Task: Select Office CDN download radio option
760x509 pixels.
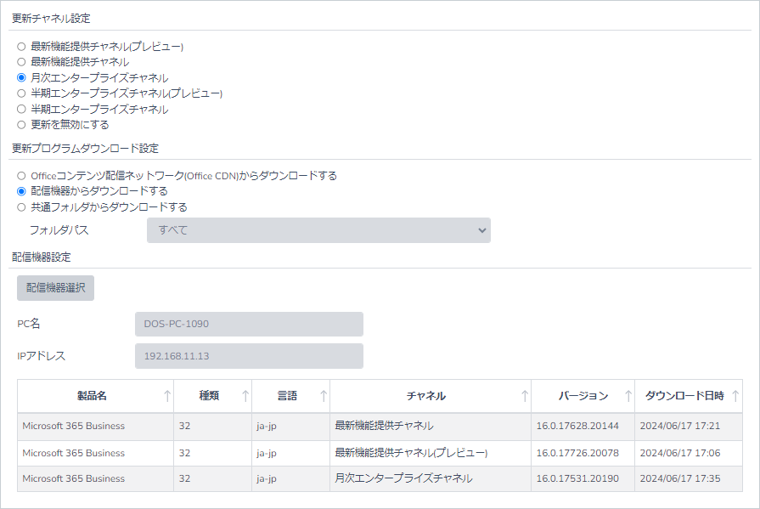Action: 21,176
